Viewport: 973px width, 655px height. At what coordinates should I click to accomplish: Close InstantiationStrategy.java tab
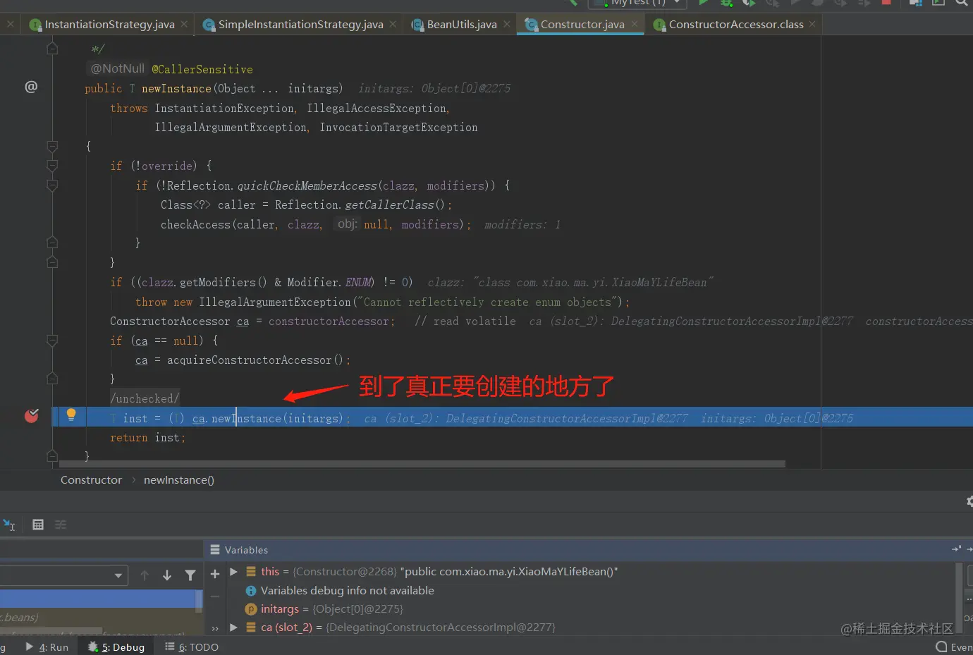184,24
